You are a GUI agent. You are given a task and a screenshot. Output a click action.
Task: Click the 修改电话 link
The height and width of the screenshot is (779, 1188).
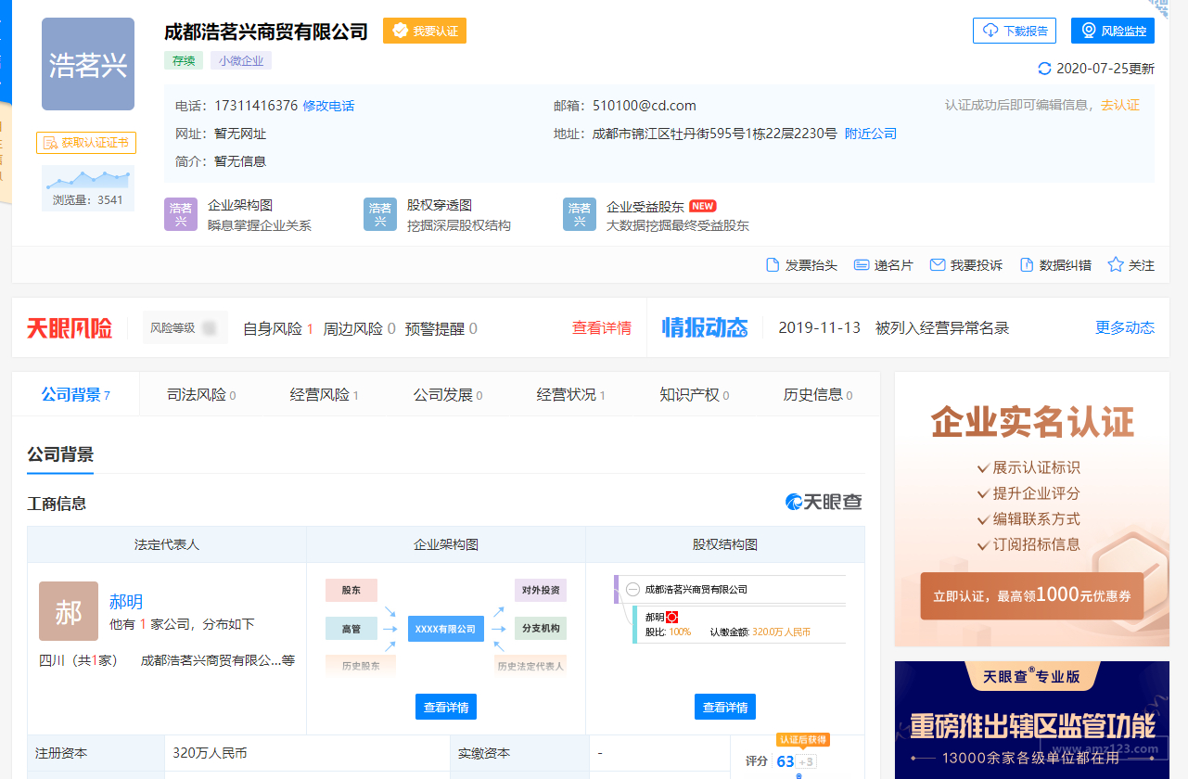click(x=328, y=106)
